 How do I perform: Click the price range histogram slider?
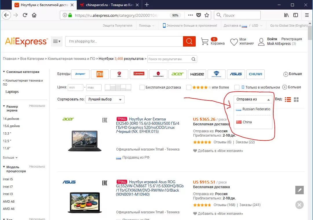pyautogui.click(x=118, y=87)
